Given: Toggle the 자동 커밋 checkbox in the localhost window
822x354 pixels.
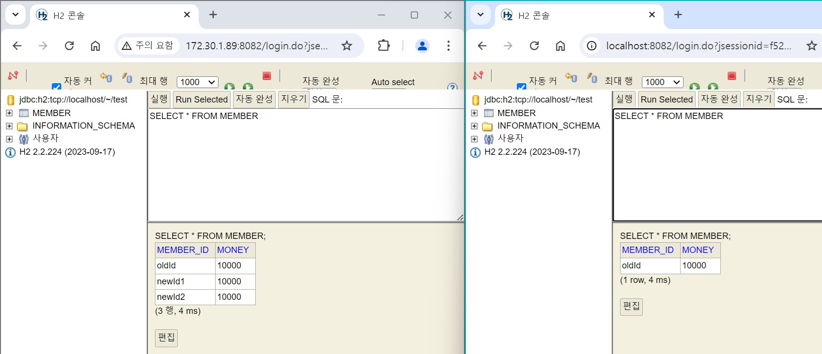Looking at the screenshot, I should [522, 87].
